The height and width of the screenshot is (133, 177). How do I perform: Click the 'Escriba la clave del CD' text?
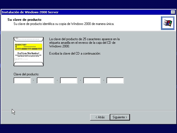coord(75,53)
